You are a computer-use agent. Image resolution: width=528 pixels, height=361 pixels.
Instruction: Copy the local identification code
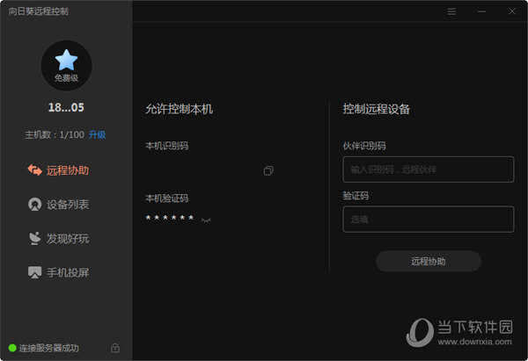[268, 170]
